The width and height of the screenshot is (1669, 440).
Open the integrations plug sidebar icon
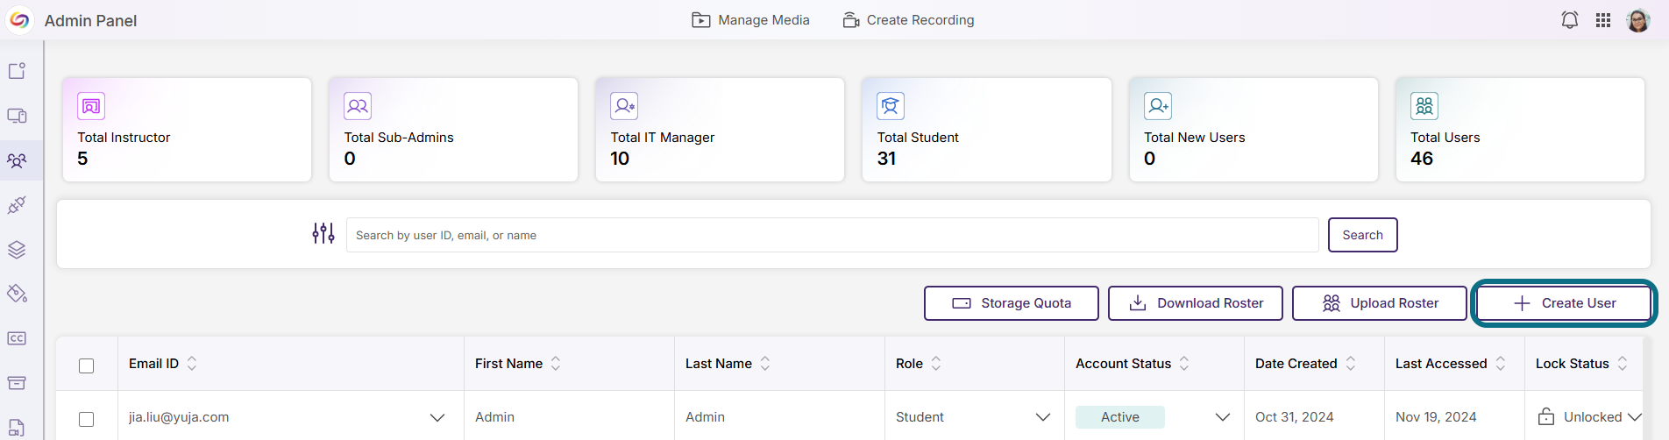tap(17, 205)
